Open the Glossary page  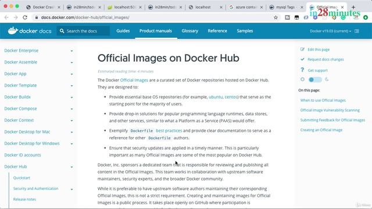click(x=190, y=31)
